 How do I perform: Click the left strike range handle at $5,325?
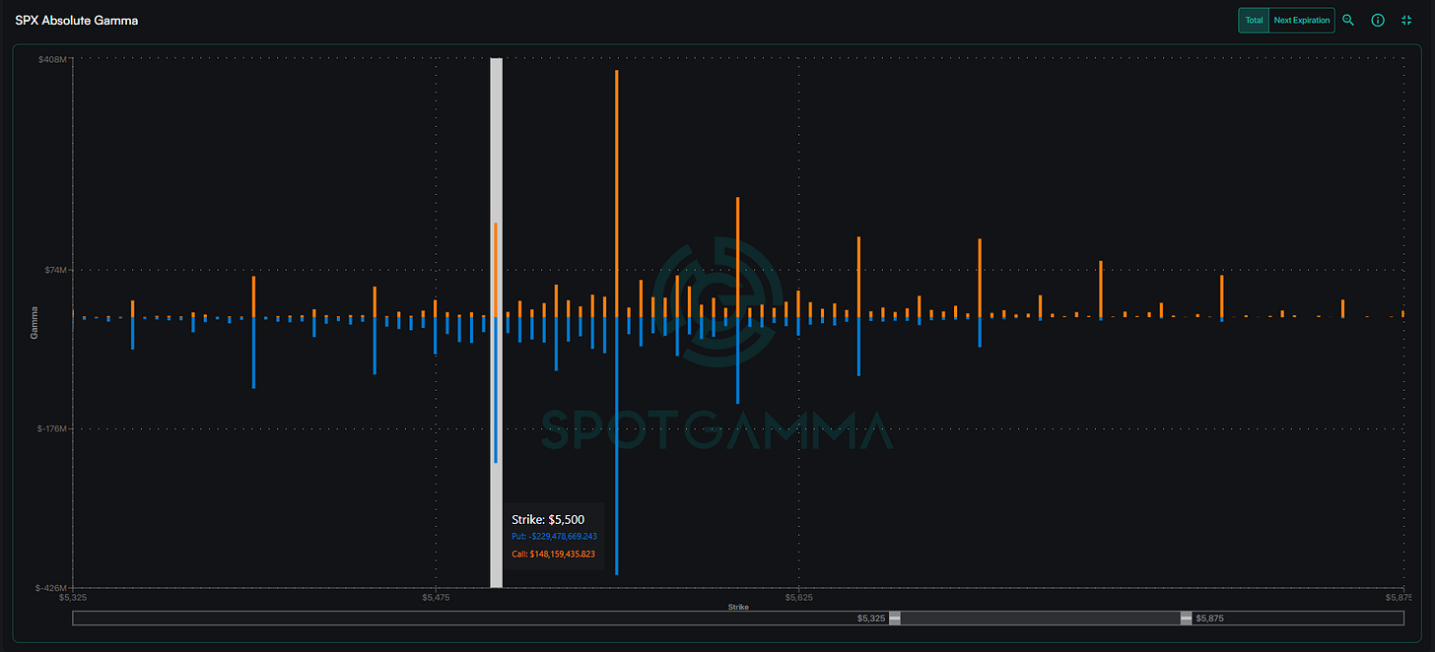pyautogui.click(x=895, y=619)
